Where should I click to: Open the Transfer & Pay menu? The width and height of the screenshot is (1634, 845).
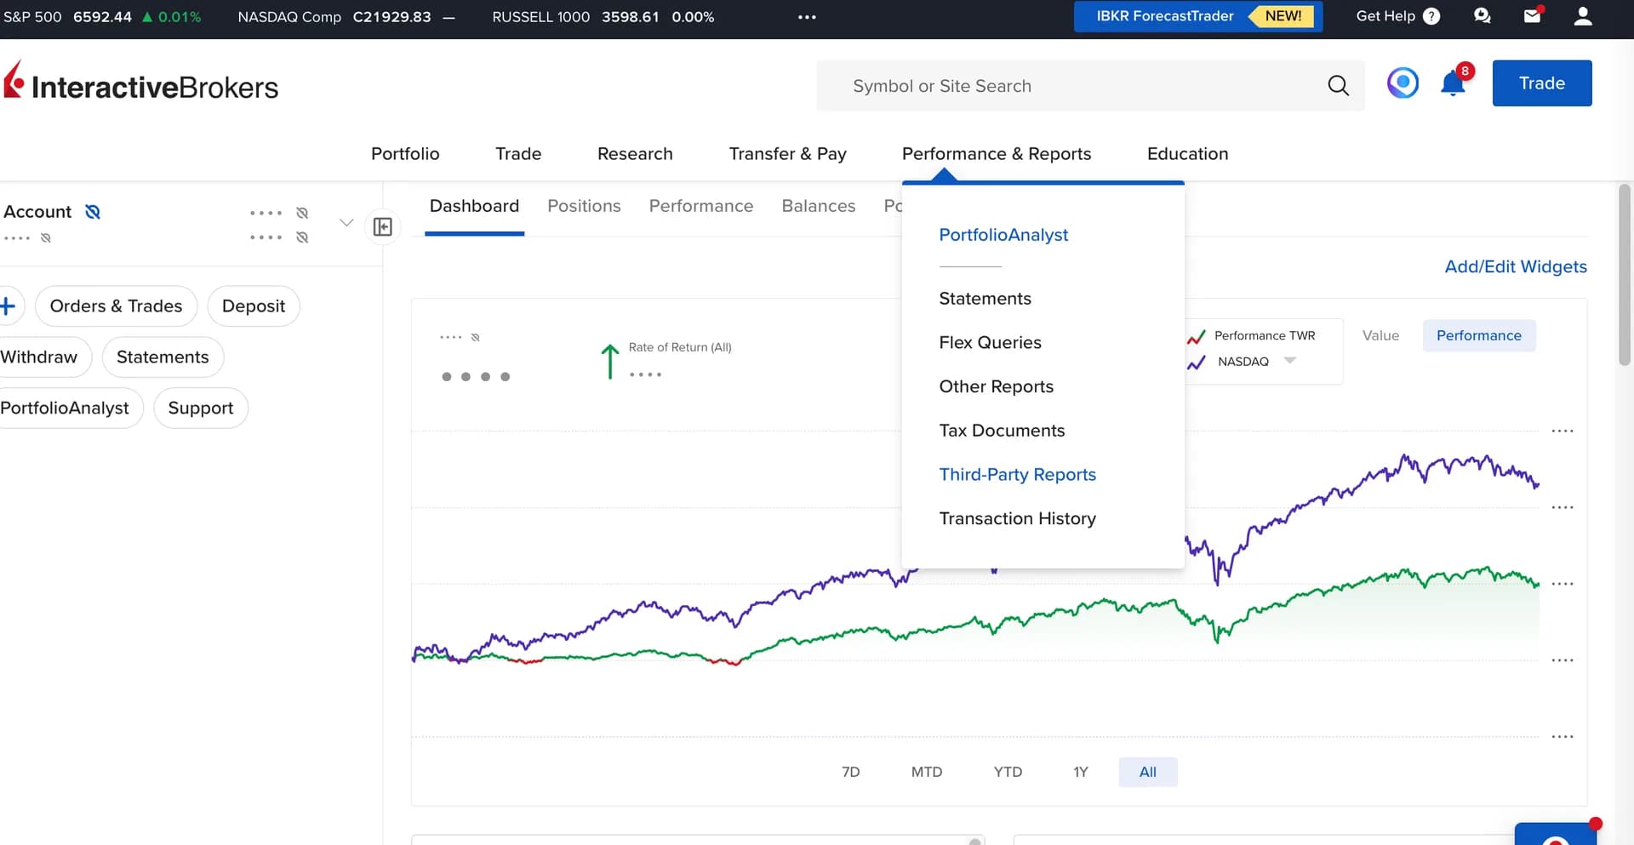pyautogui.click(x=787, y=154)
